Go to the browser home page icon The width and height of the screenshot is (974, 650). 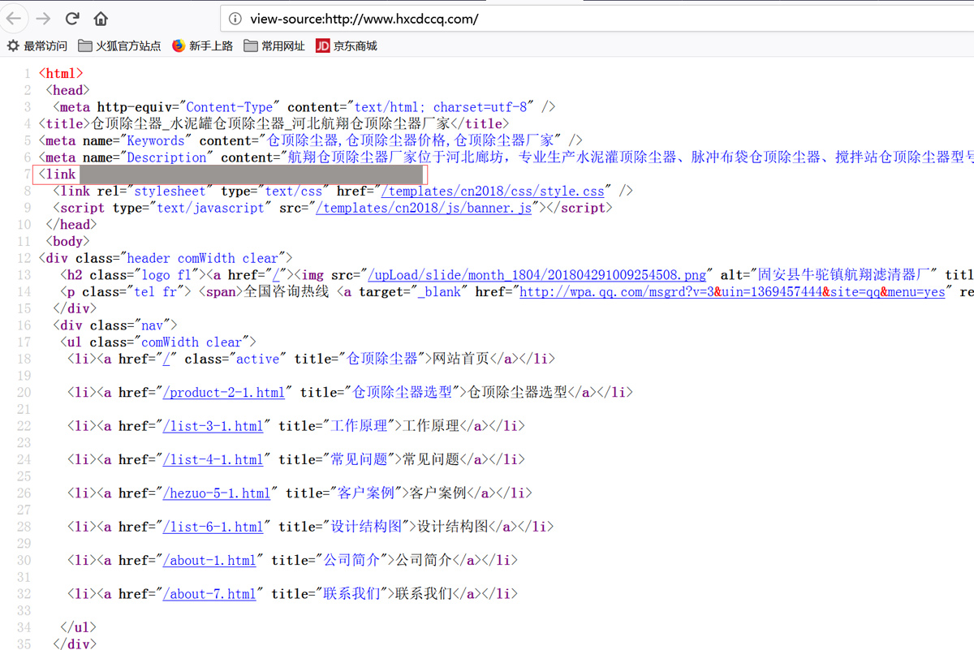101,18
